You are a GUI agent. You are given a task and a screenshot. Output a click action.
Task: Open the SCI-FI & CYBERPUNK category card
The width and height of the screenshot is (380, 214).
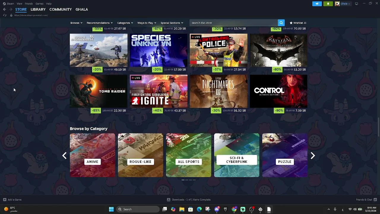(237, 155)
